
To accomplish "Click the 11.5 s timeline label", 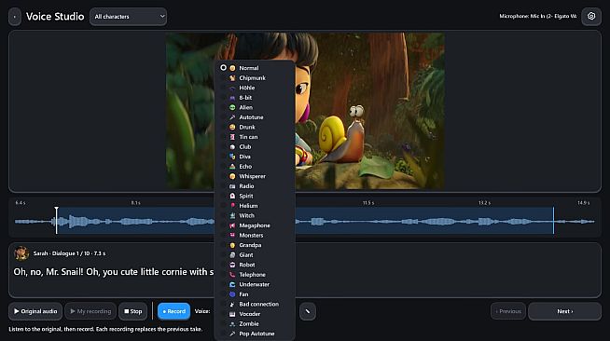I will coord(368,203).
